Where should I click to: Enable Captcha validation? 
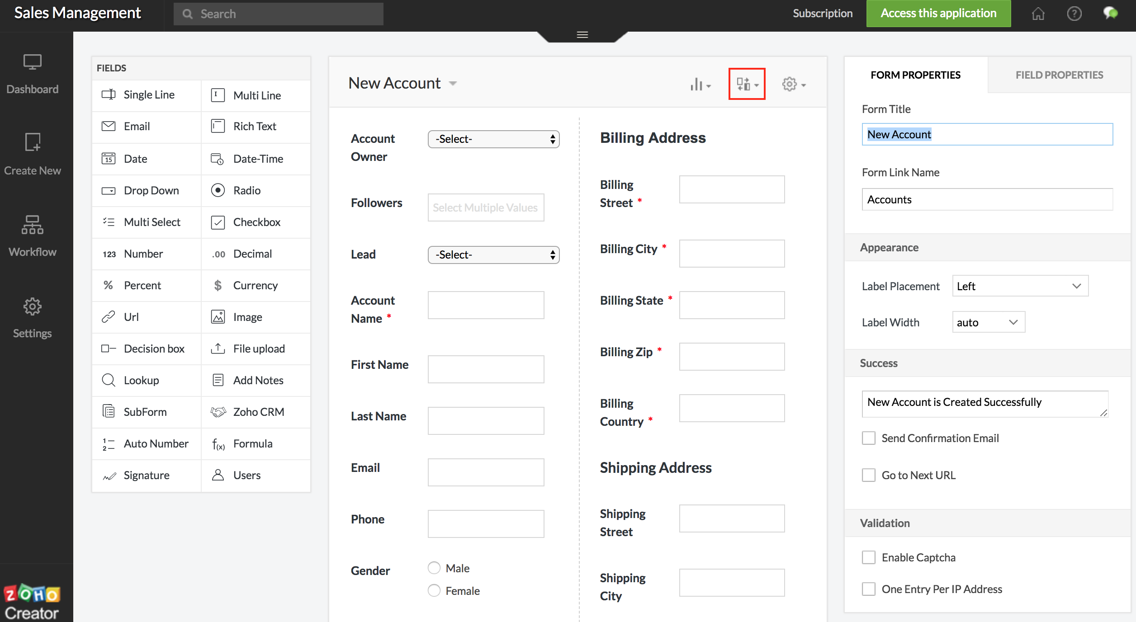(868, 557)
